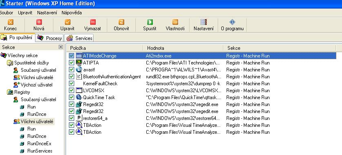Click the restorer64_a entry icon
Image resolution: width=342 pixels, height=155 pixels.
(79, 118)
